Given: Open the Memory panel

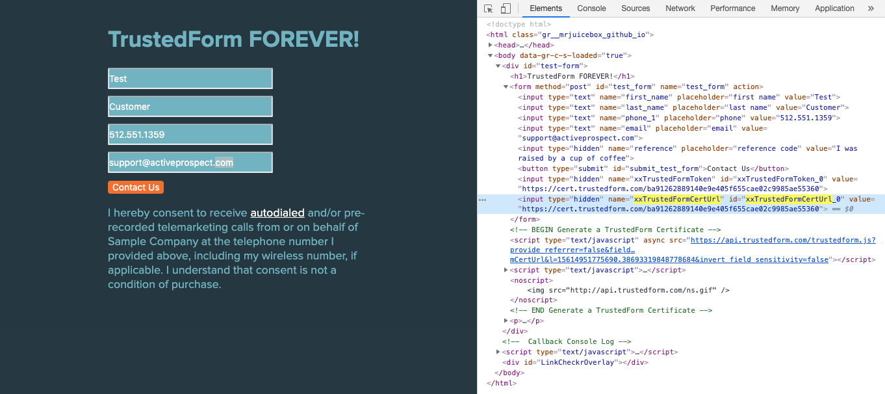Looking at the screenshot, I should tap(785, 8).
